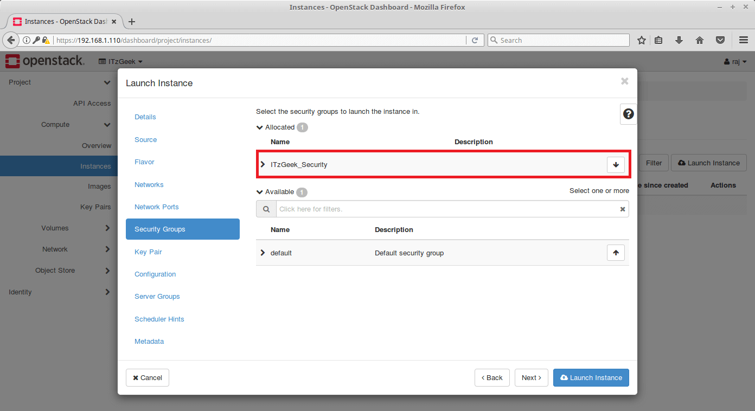
Task: Allocate default group with up arrow button
Action: coord(616,253)
